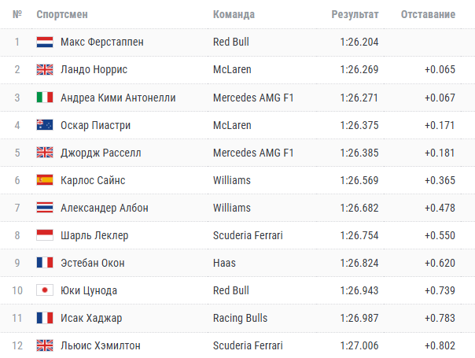Click the Italian flag by Андреа Кими Антонелли
Viewport: 475px width, 358px height.
coord(45,98)
